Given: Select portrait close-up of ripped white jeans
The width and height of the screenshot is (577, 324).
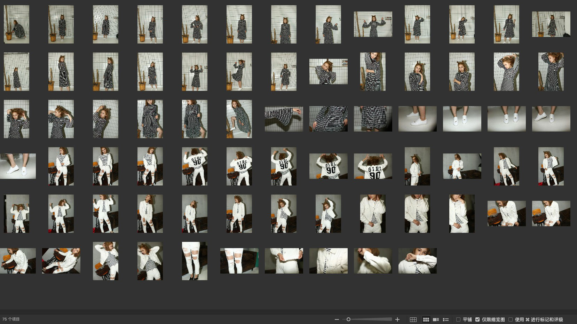Looking at the screenshot, I should click(195, 261).
